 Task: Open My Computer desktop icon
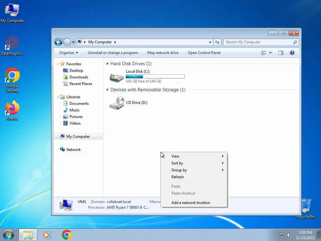point(12,13)
